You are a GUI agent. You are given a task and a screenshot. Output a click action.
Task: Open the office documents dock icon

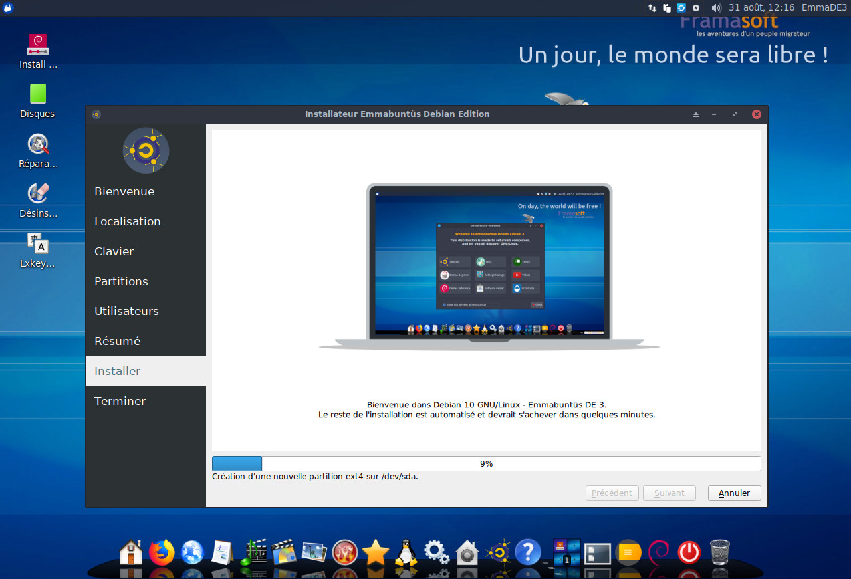222,552
